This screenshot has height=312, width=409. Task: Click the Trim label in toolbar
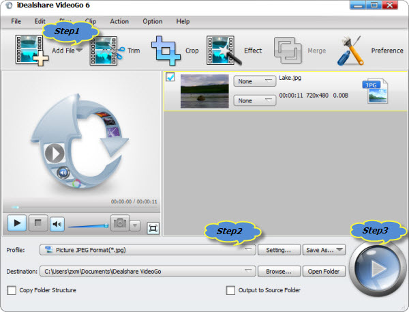point(134,51)
